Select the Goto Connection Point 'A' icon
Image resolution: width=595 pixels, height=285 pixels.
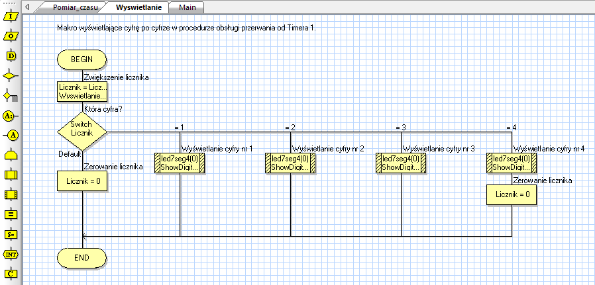pos(11,136)
